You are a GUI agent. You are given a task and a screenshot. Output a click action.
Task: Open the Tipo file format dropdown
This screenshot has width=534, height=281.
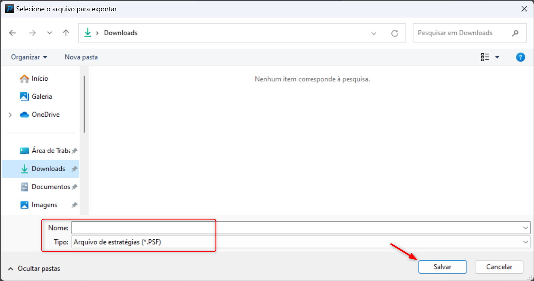(x=526, y=242)
